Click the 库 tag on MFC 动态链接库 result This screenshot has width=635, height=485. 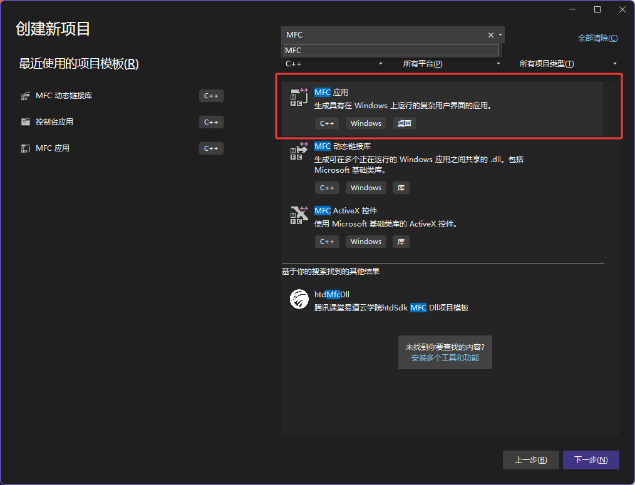click(x=401, y=188)
